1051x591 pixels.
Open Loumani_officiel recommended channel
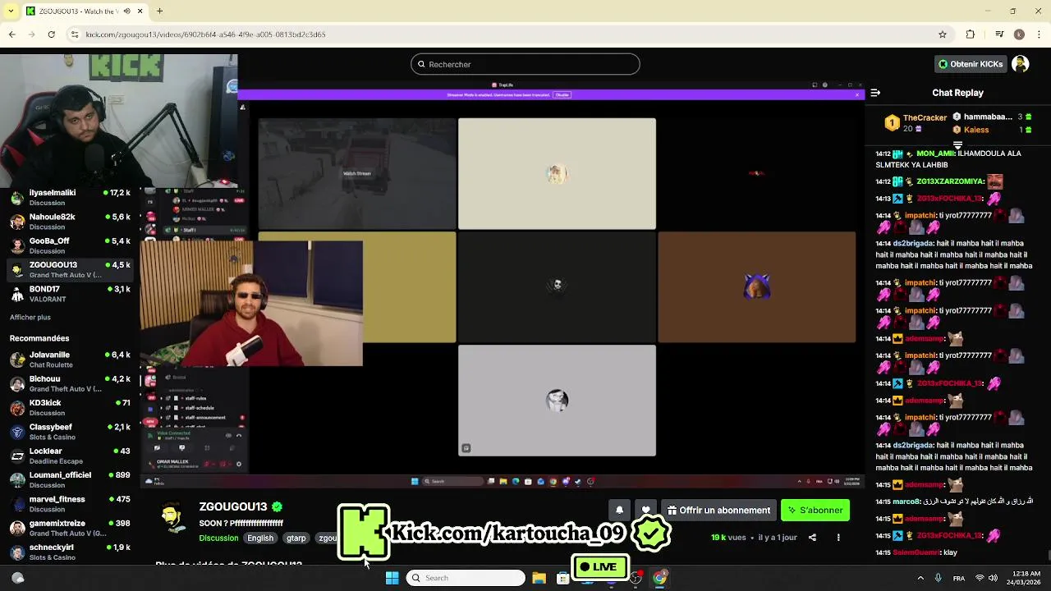70,479
